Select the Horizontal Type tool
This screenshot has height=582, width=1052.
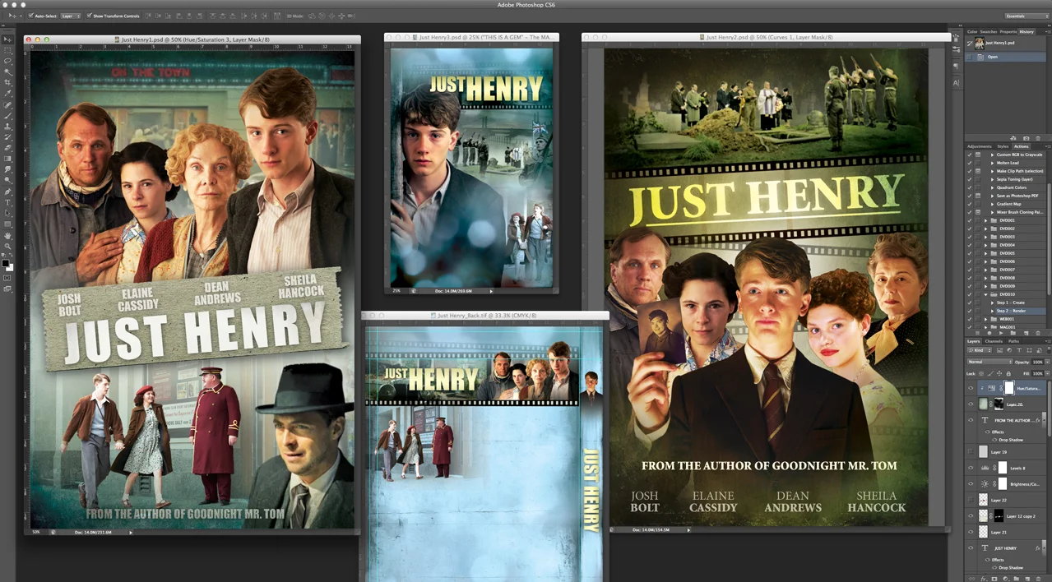pyautogui.click(x=8, y=202)
